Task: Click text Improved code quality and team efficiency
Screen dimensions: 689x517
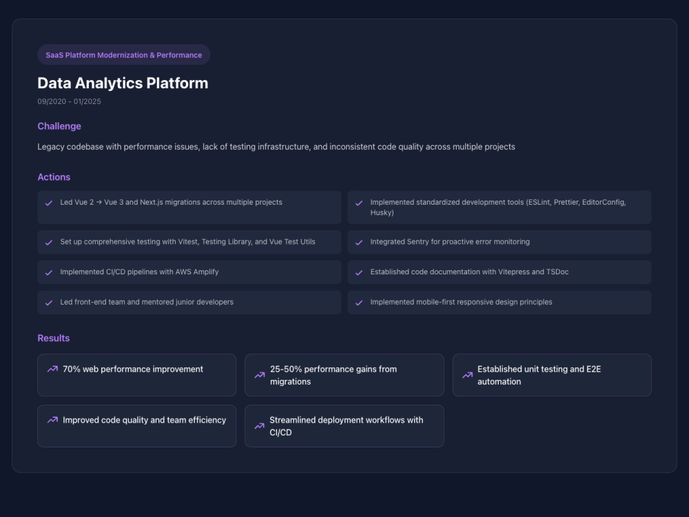Action: [x=144, y=420]
